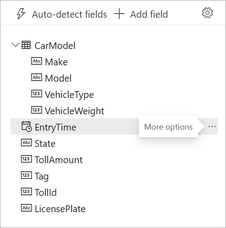Screen dimensions: 226x228
Task: Select the State field
Action: 45,143
